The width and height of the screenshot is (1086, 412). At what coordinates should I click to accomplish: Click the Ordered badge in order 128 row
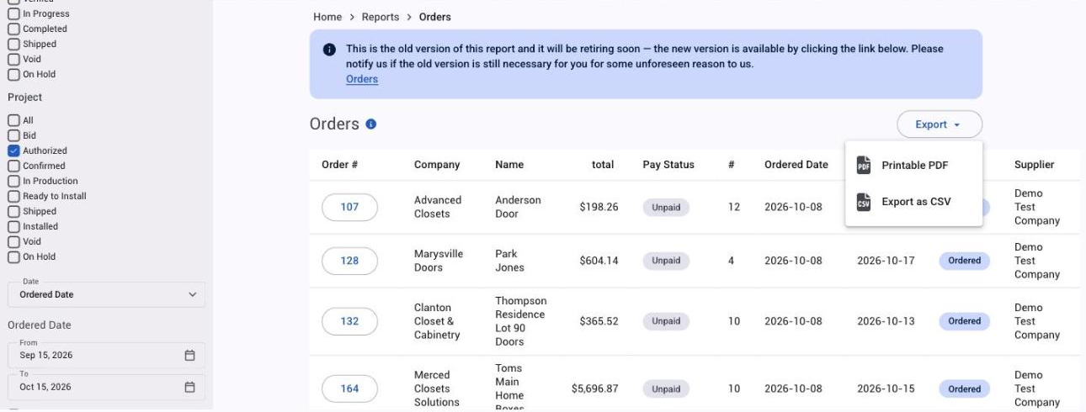[x=965, y=261]
